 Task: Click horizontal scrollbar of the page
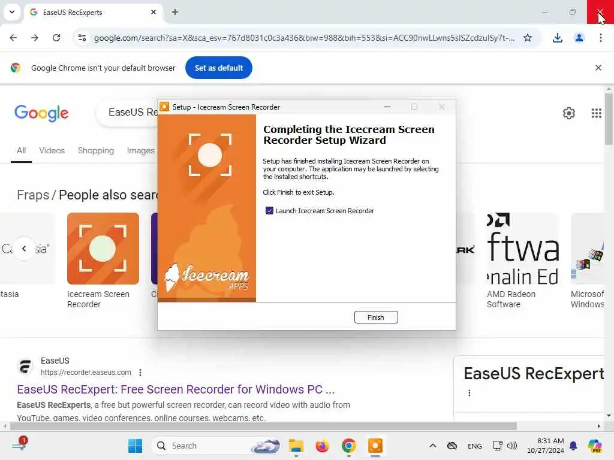click(263, 426)
